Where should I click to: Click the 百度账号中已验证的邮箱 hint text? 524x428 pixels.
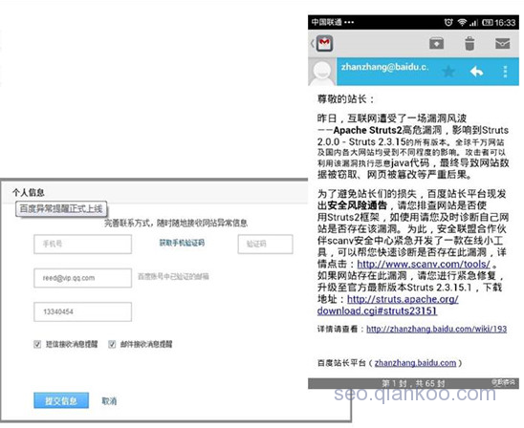tap(173, 276)
